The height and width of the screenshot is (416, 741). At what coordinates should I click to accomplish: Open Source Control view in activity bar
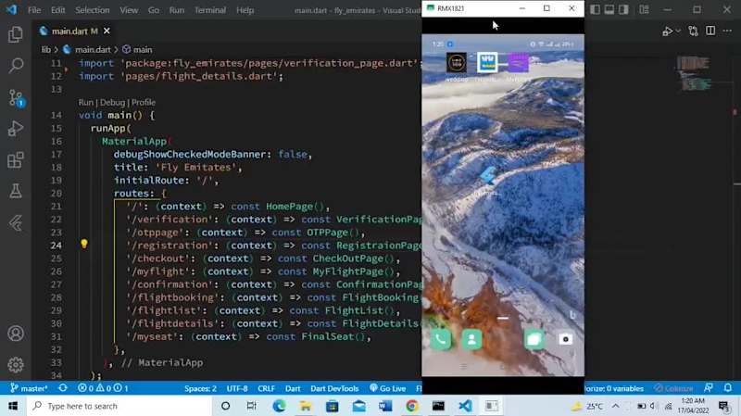point(16,97)
